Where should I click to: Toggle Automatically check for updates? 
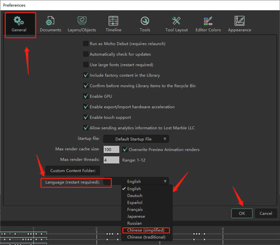86,54
